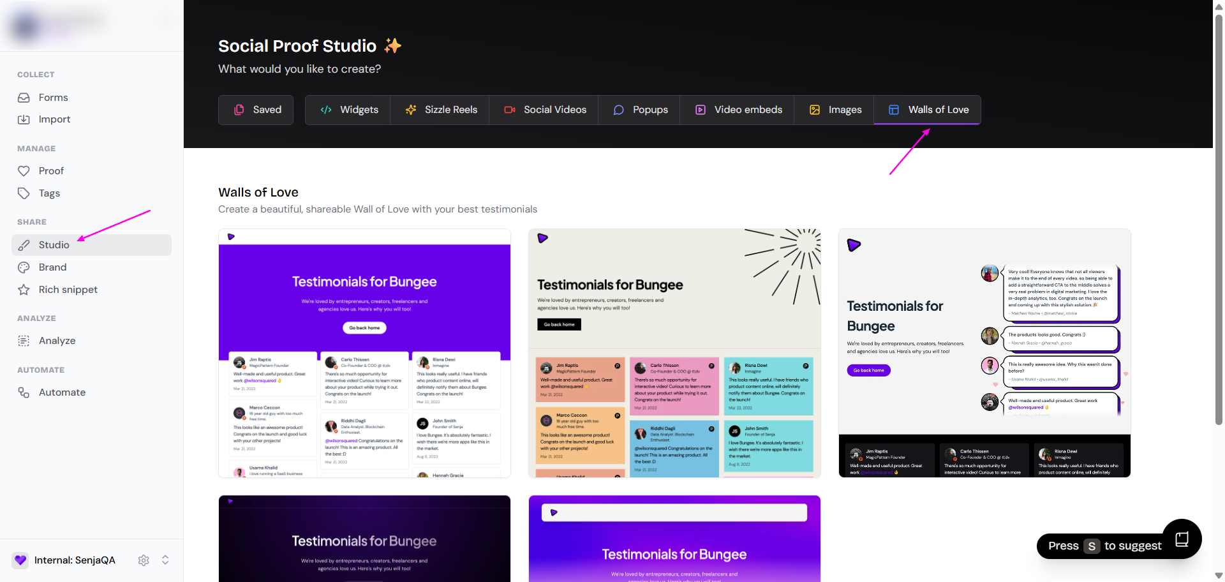Open the Tags page
The height and width of the screenshot is (582, 1225).
coord(49,193)
